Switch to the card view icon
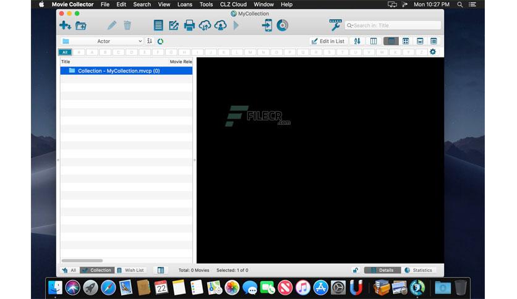Image resolution: width=517 pixels, height=299 pixels. (x=420, y=41)
